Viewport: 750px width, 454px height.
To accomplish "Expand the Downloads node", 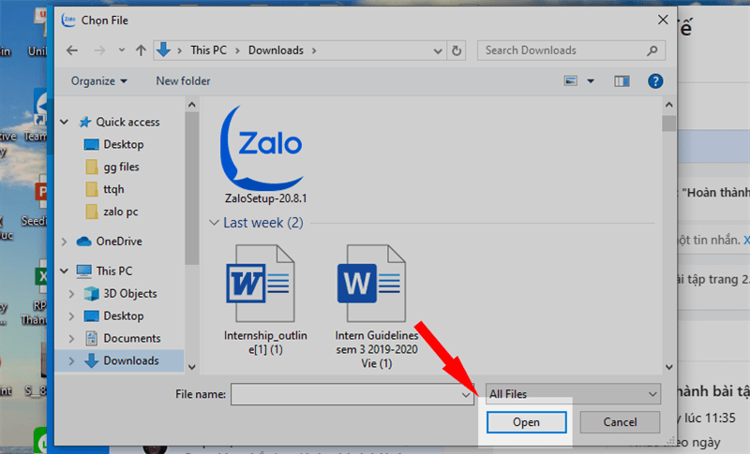I will point(72,361).
